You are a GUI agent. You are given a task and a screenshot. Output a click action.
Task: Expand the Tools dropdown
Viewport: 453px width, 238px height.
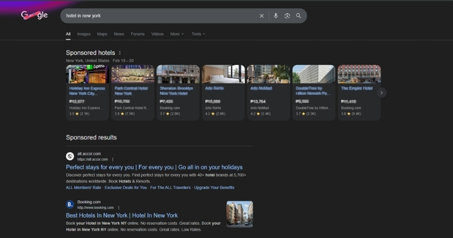[198, 34]
